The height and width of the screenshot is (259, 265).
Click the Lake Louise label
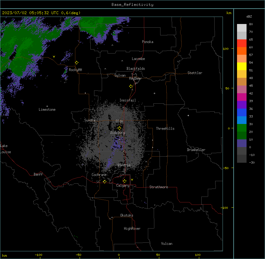pos(6,149)
